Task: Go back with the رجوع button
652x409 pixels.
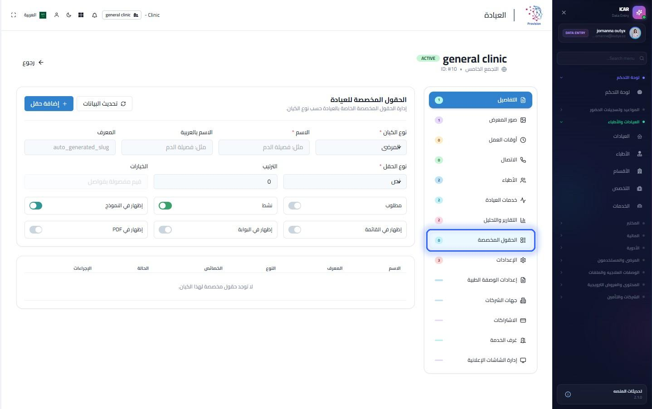Action: coord(33,63)
